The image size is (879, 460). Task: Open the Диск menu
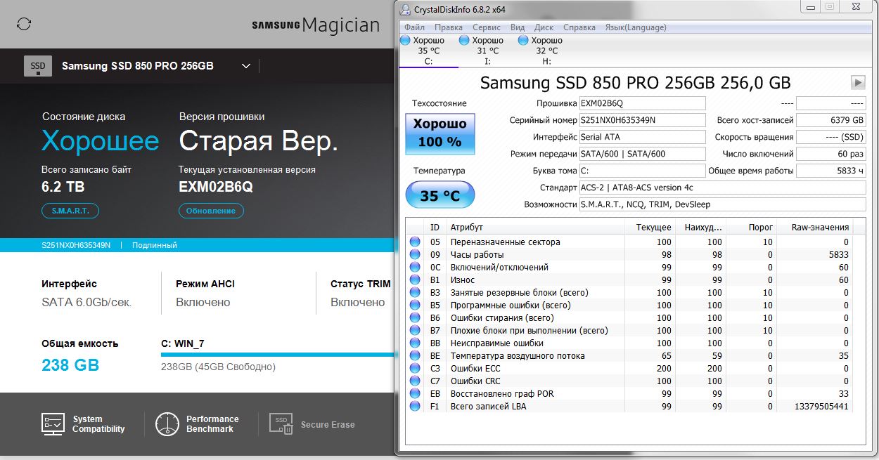click(x=544, y=27)
